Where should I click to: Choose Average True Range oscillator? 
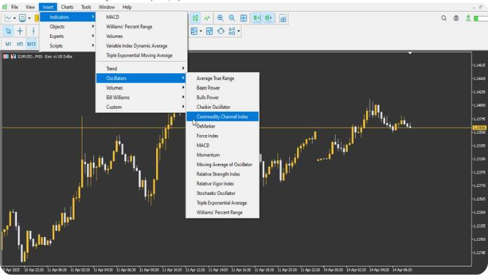point(223,78)
